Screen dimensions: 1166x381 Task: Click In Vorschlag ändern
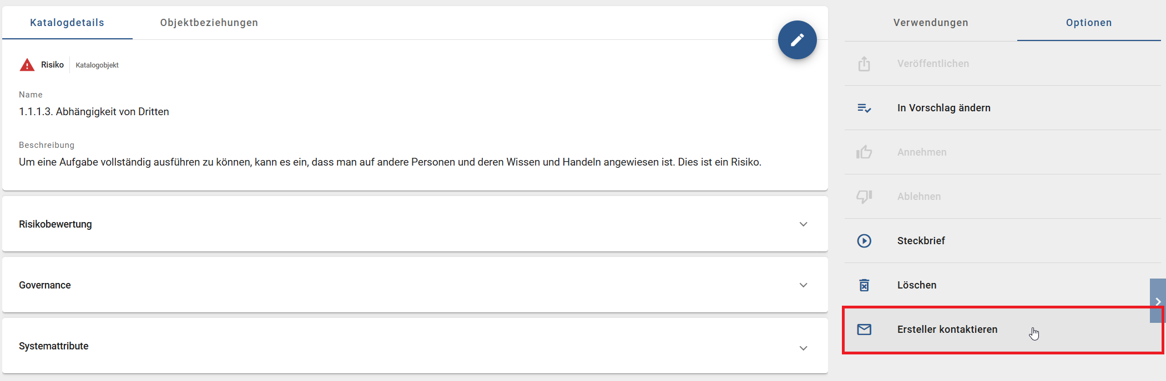[x=944, y=107]
